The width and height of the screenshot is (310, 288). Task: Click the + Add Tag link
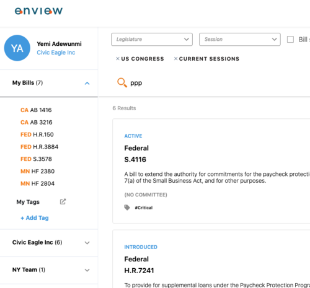(35, 218)
